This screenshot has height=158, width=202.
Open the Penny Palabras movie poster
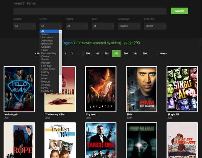(141, 140)
